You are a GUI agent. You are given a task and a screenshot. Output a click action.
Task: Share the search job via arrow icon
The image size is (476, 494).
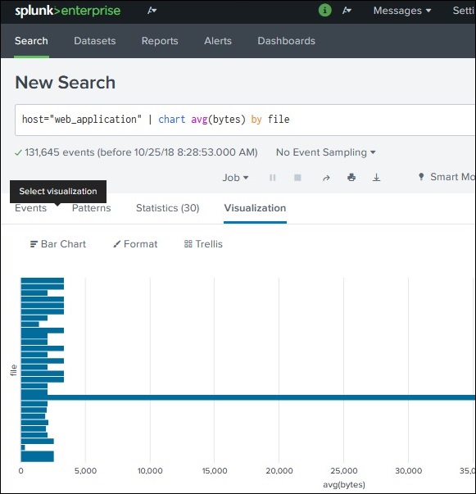point(326,178)
